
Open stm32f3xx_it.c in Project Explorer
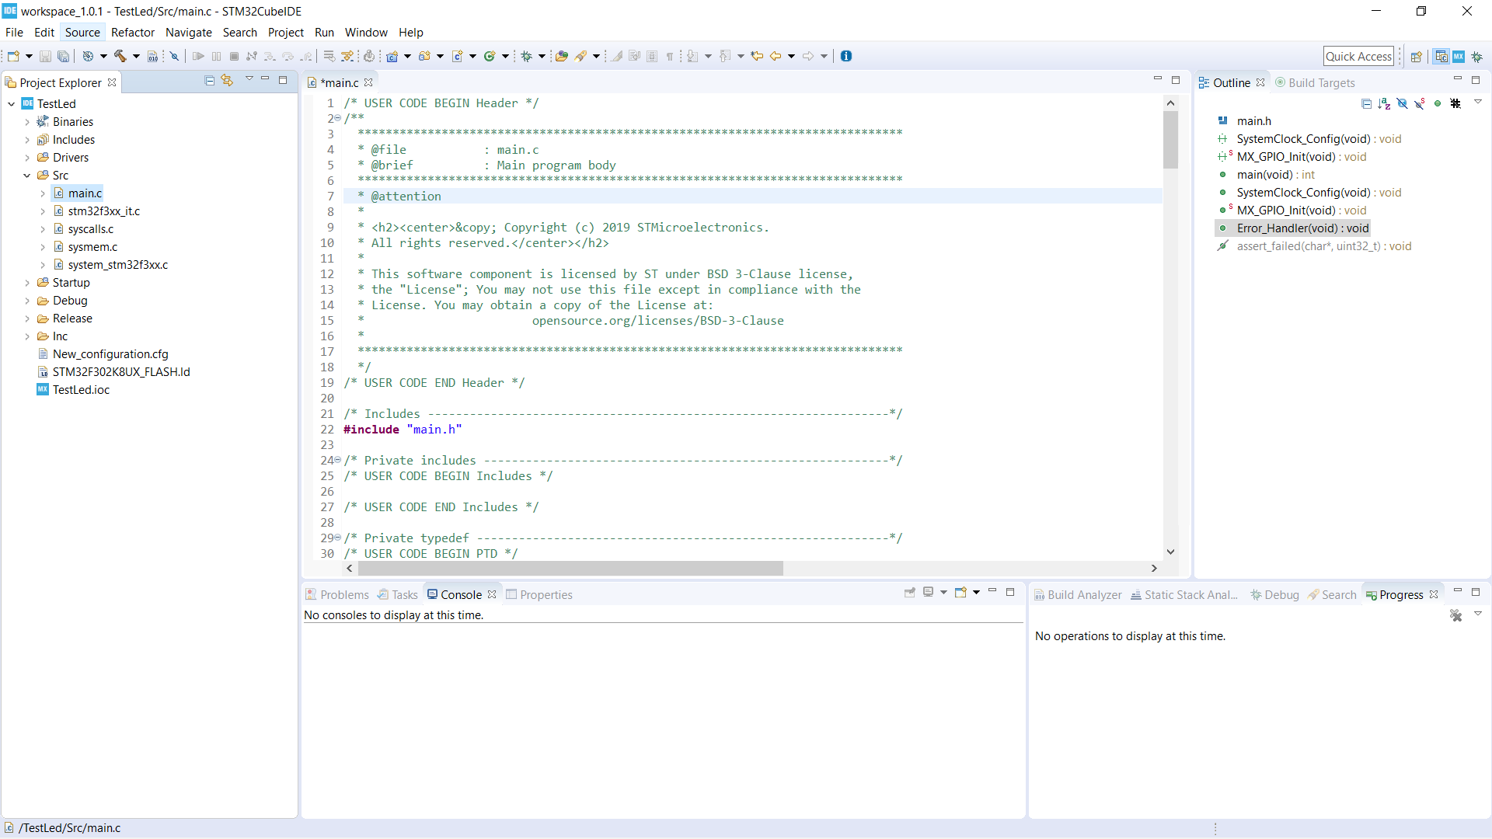coord(103,211)
